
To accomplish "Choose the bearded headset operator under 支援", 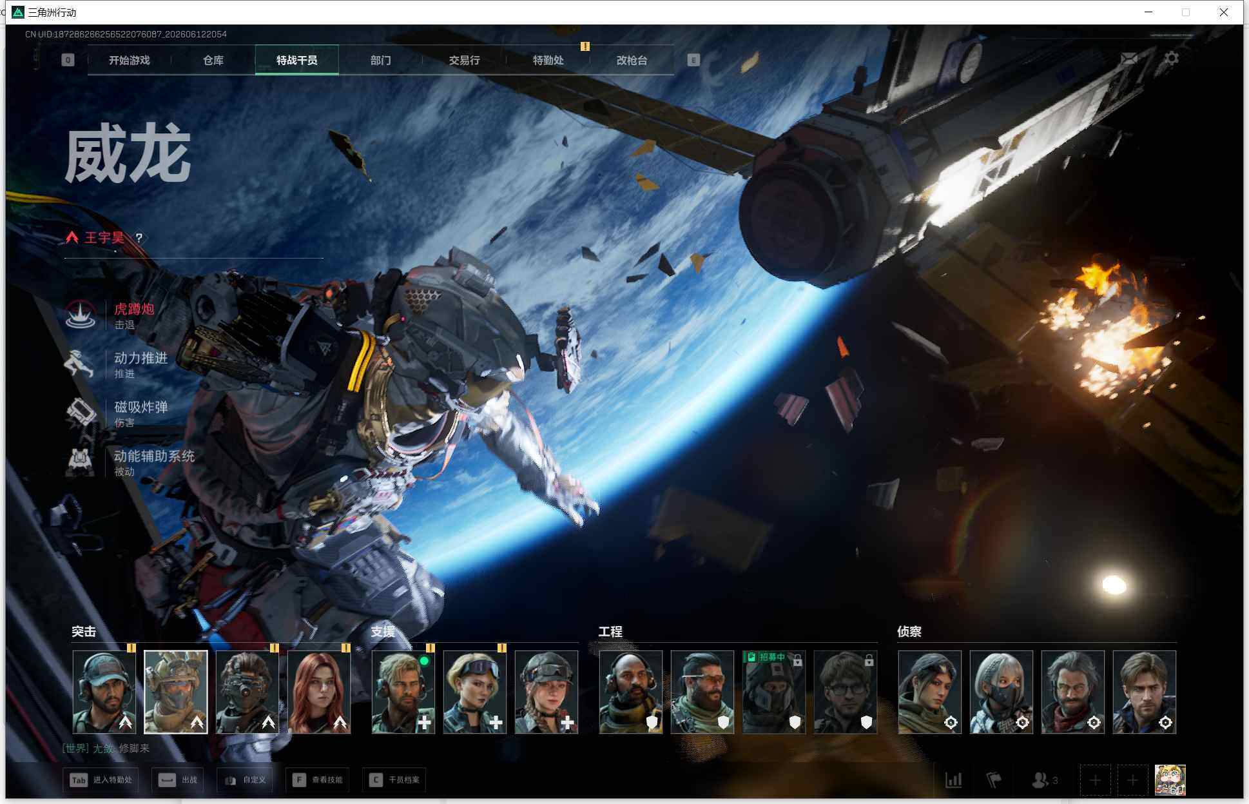I will pos(403,692).
